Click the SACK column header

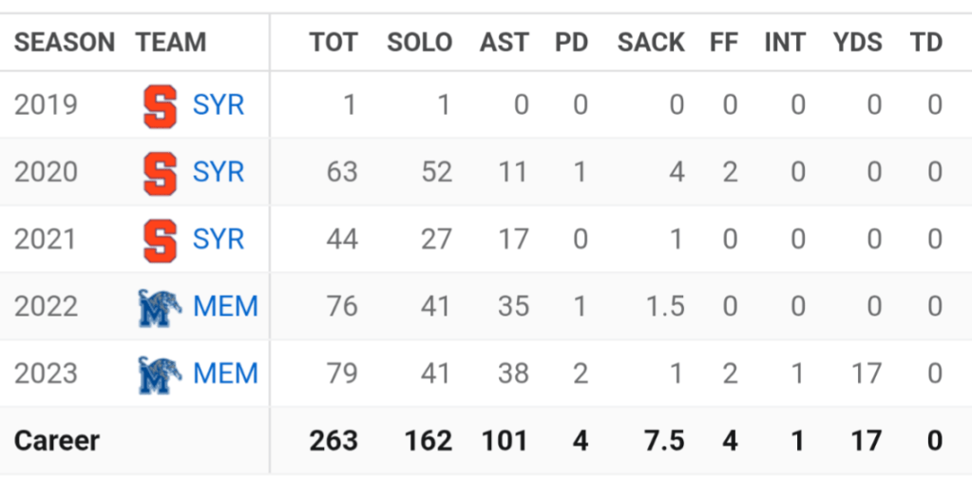(651, 43)
